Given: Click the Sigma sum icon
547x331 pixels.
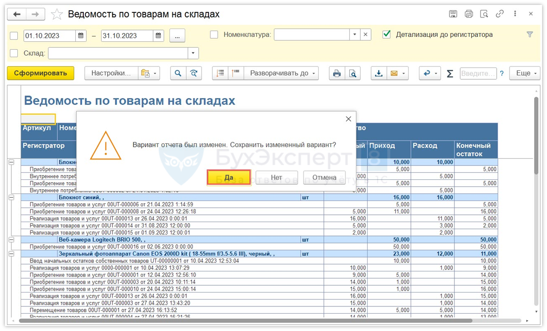Looking at the screenshot, I should point(449,73).
